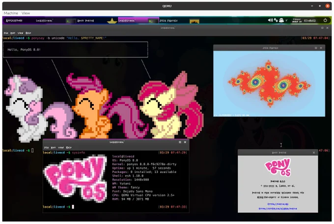Screen dimensions: 334x224
Task: Open Edit menu in the large terminal
Action: click(x=13, y=33)
